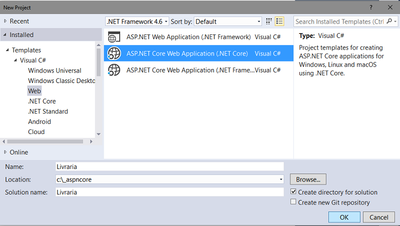Switch to medium icons list view
The image size is (400, 226).
(x=279, y=21)
